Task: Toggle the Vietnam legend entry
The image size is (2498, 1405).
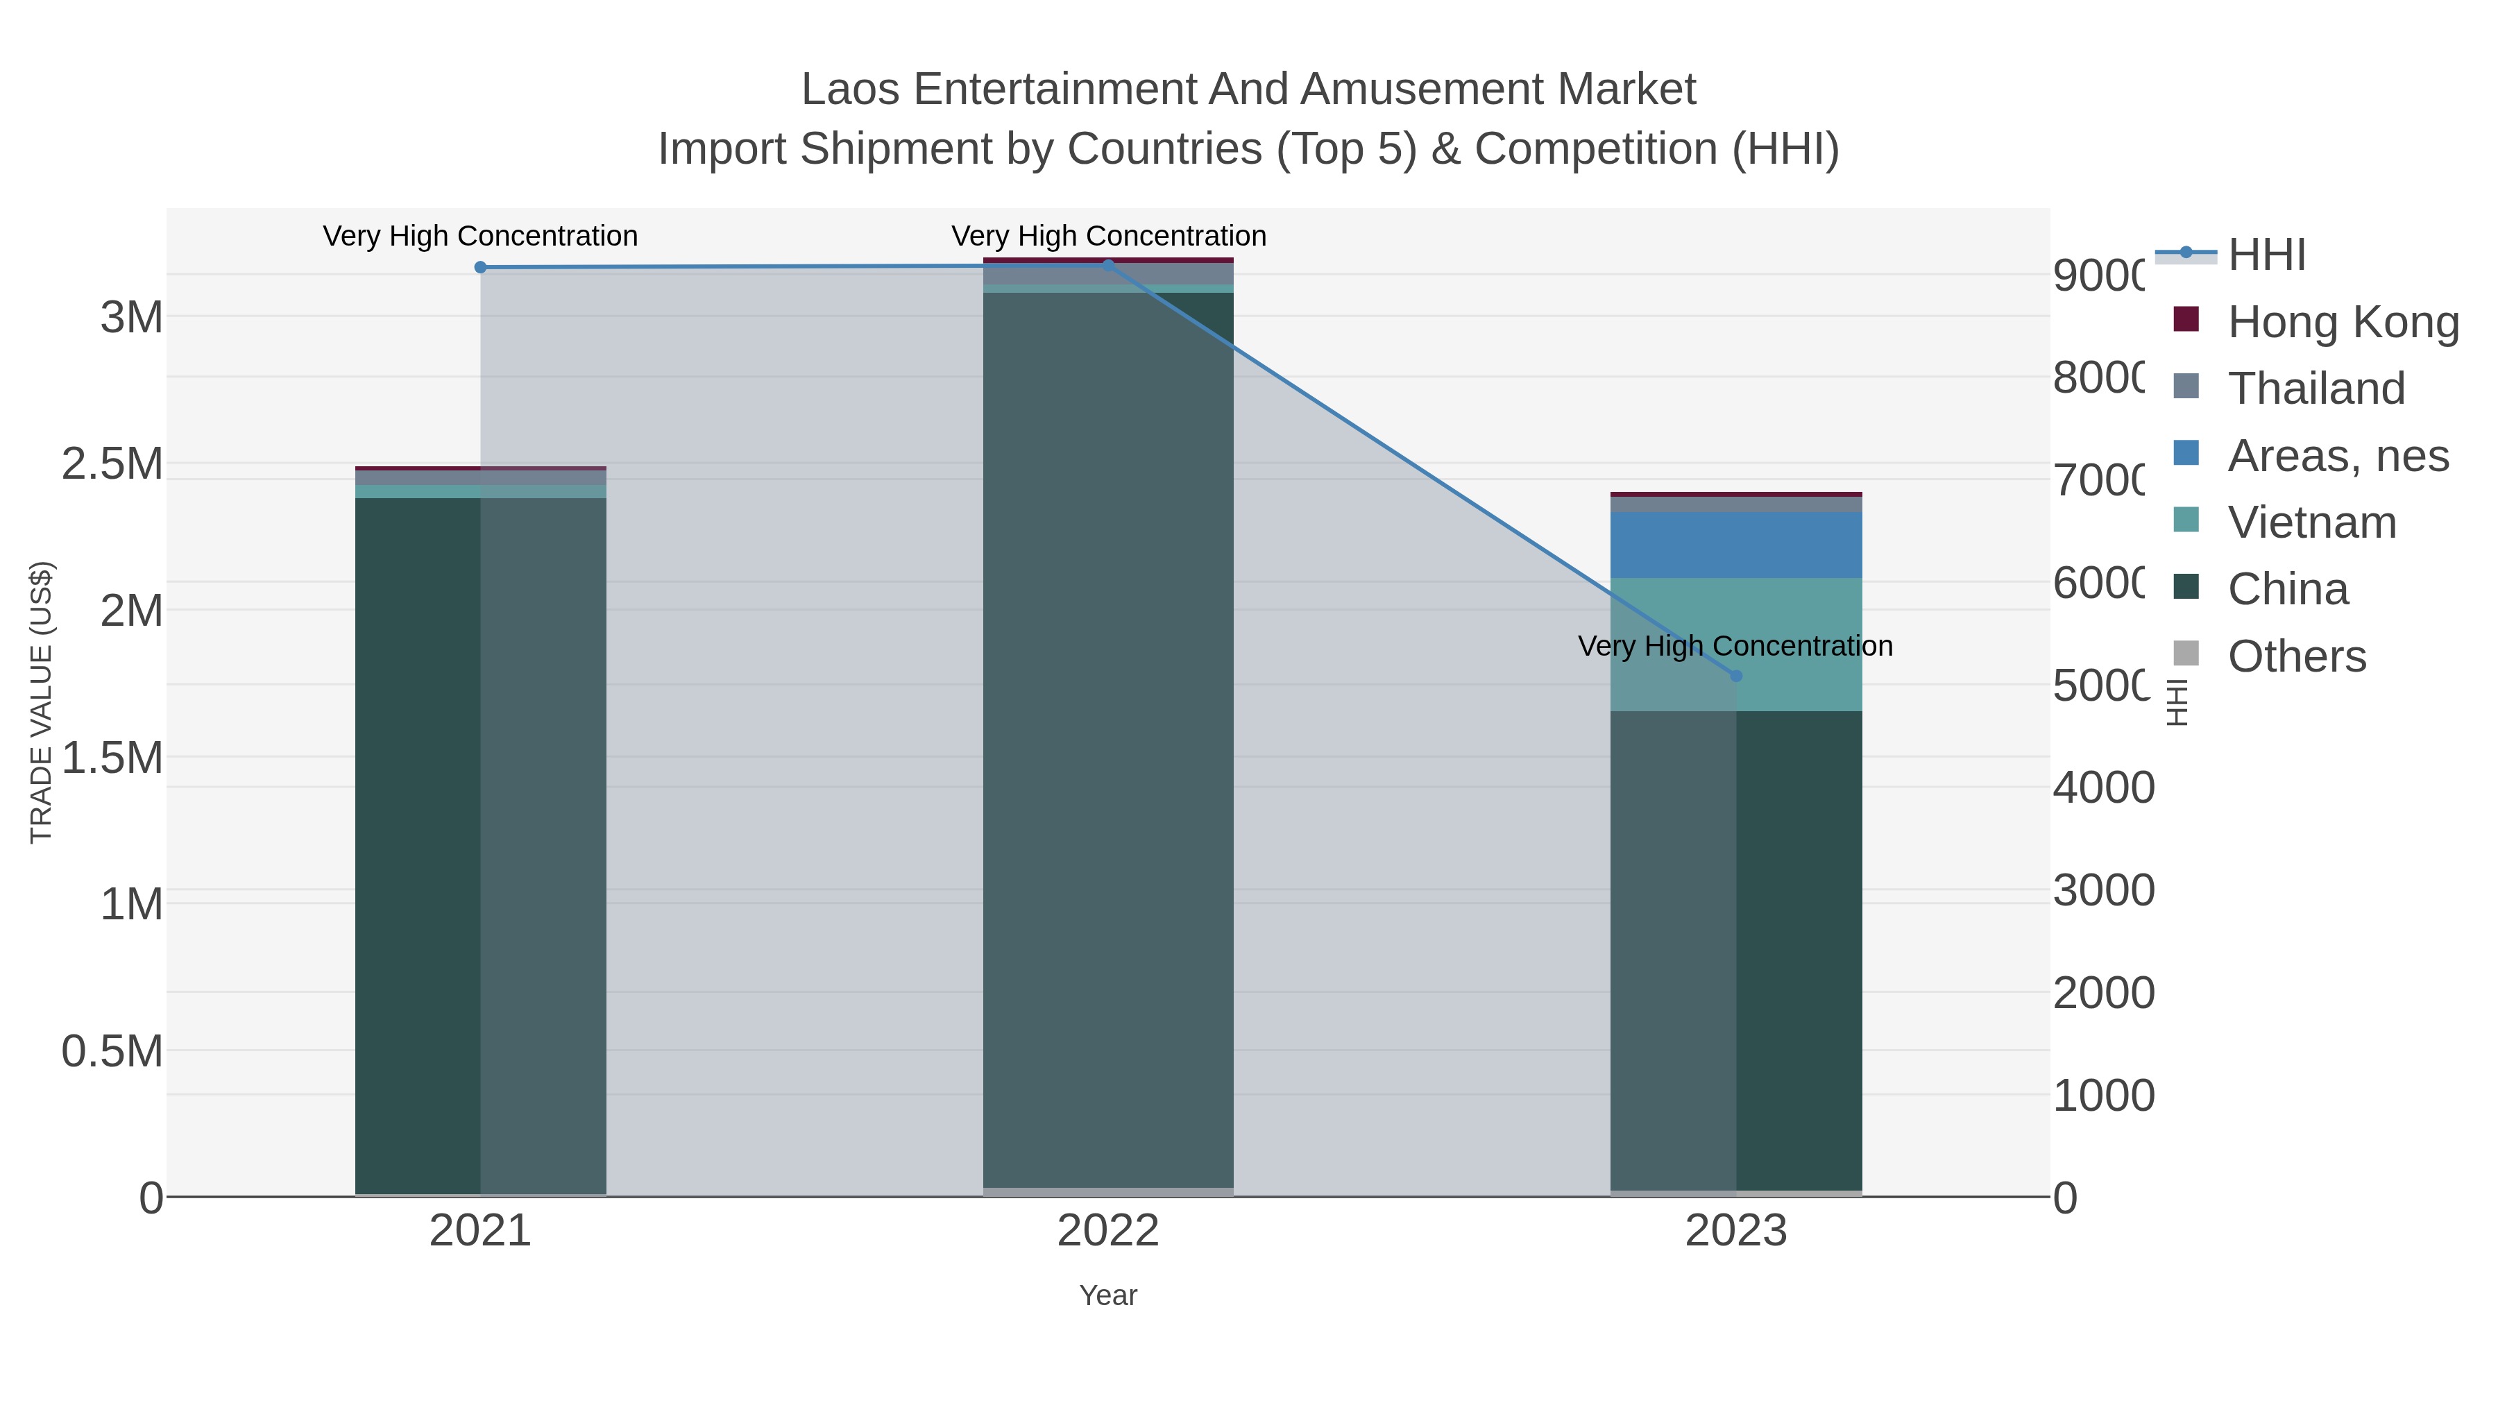Action: coord(2285,522)
